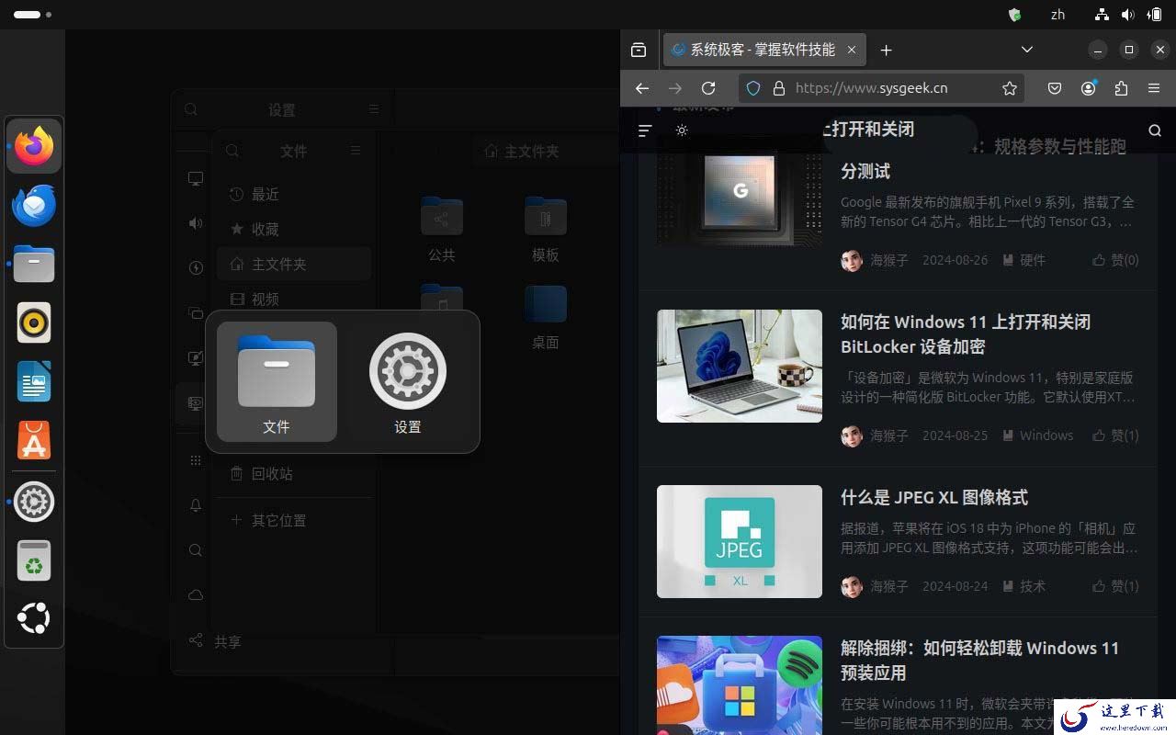Select 主文件夹 in the Files sidebar

294,264
